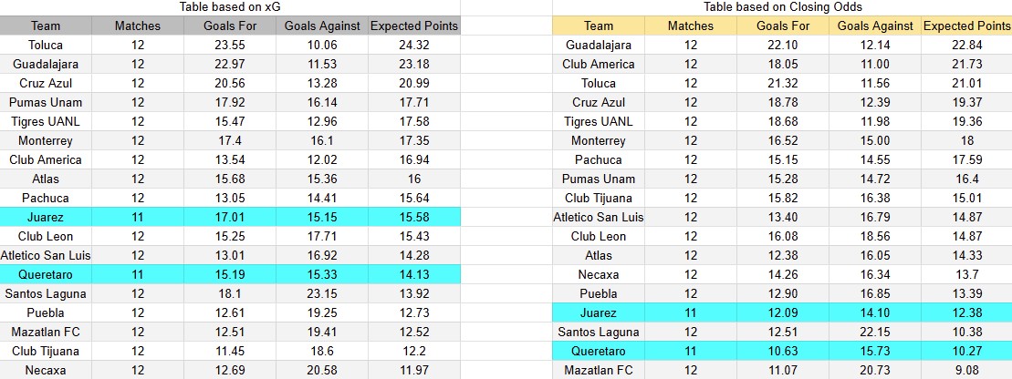Screen dimensions: 1012x379
Task: Click Guadalajara's Goals For value 22.10
Action: 783,45
